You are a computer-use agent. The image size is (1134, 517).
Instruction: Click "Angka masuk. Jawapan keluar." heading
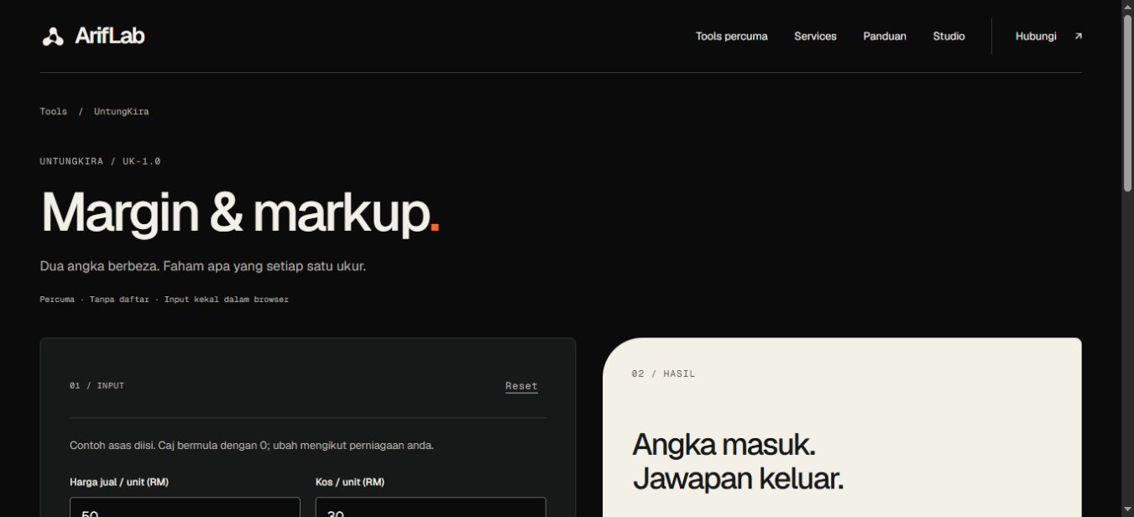738,462
